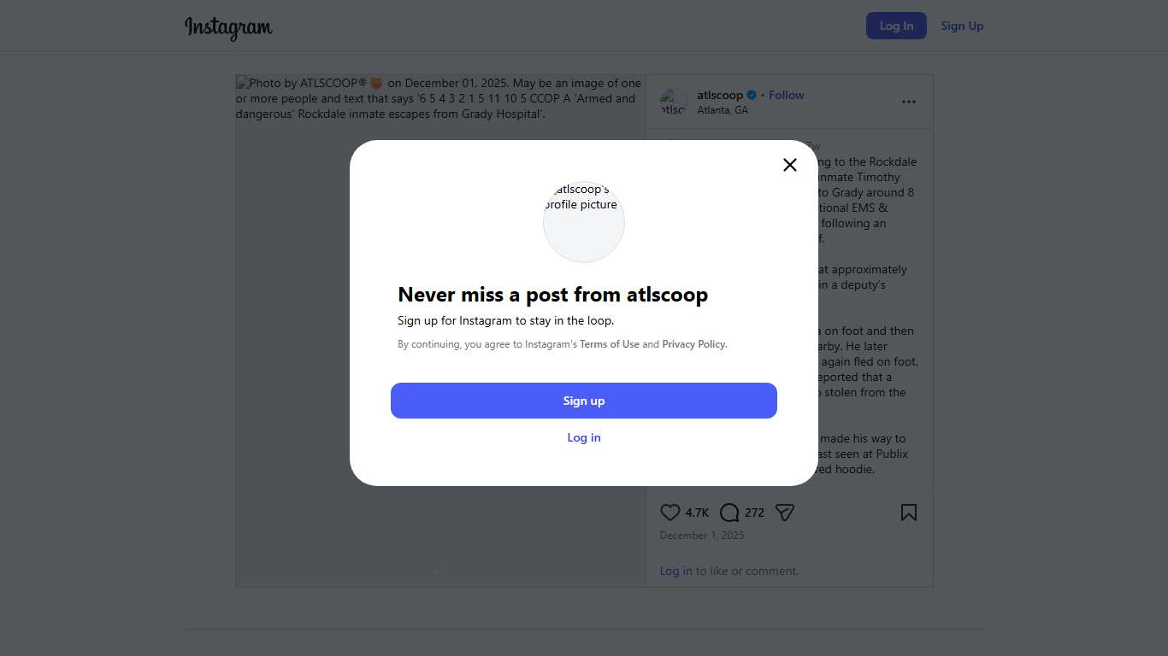
Task: Open the Privacy Policy link
Action: point(693,344)
